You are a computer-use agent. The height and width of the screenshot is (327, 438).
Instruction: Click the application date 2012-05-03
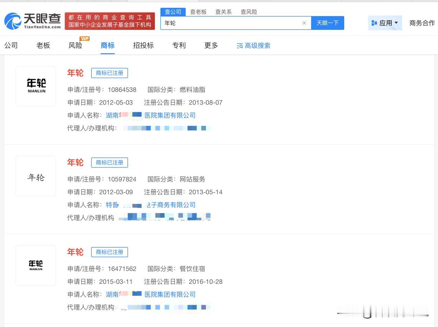click(x=116, y=103)
